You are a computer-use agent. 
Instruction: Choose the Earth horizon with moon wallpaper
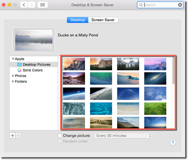click(x=74, y=94)
